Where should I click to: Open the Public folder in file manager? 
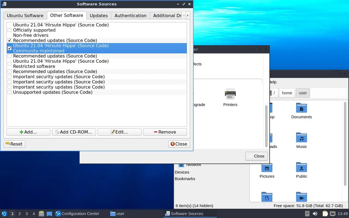pos(302,170)
